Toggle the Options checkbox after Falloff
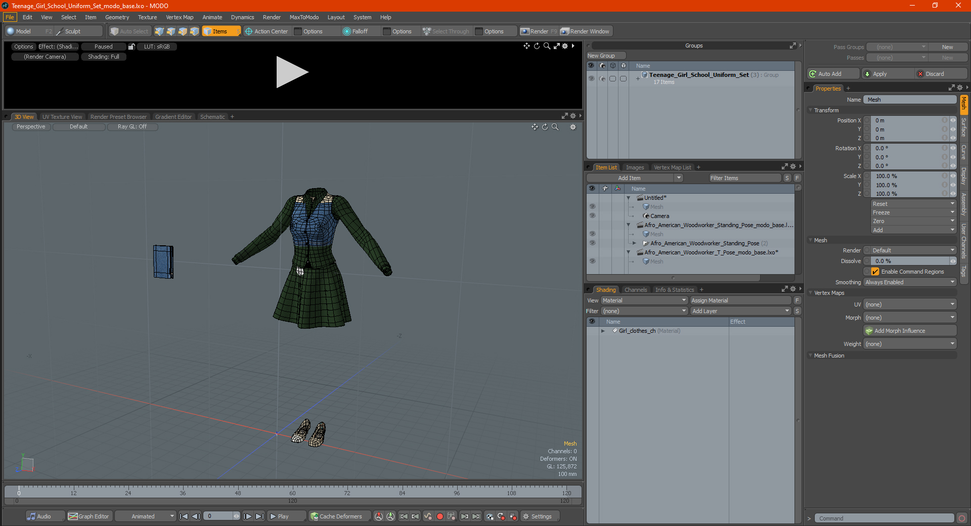 [387, 31]
